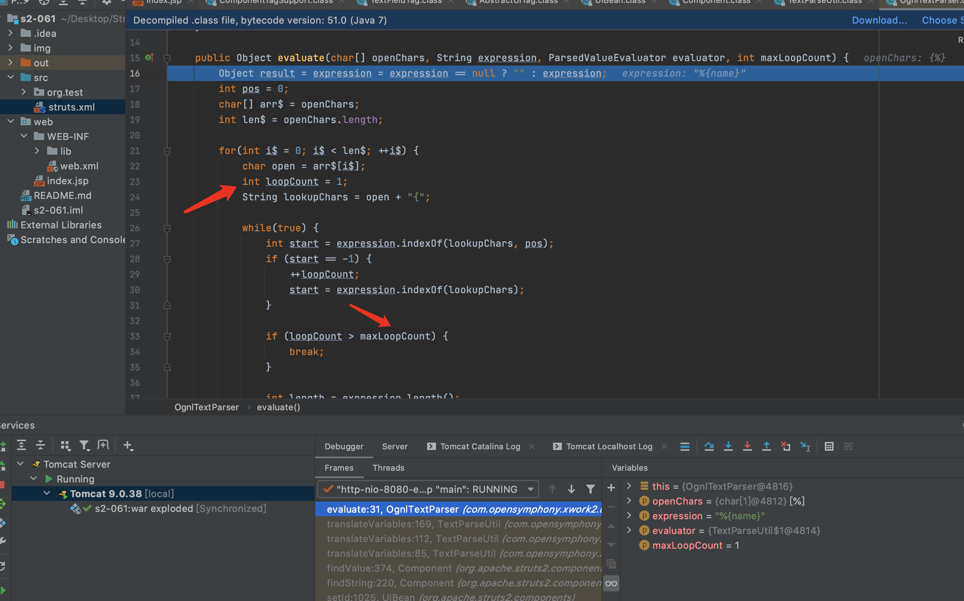Switch to the Threads tab
The height and width of the screenshot is (601, 964).
(388, 468)
